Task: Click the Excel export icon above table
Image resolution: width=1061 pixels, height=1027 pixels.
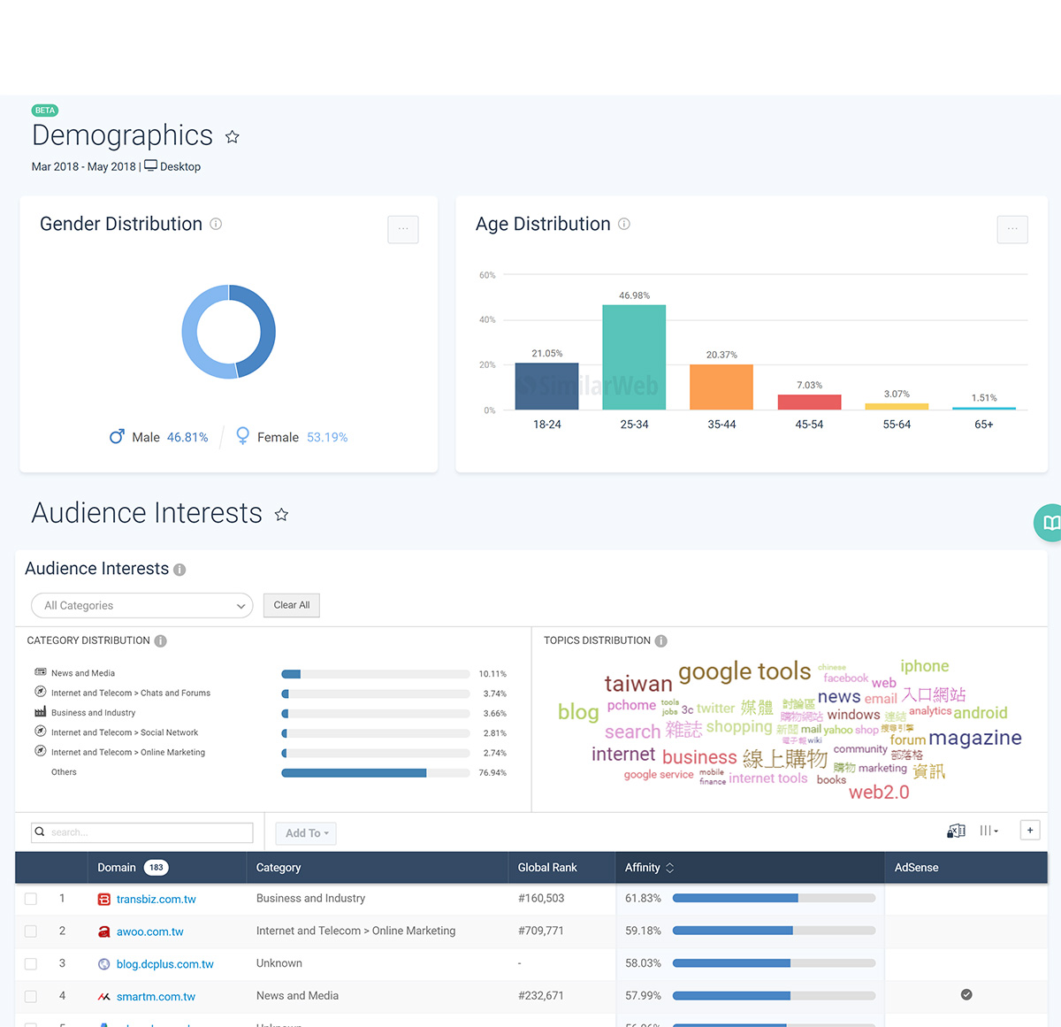Action: 956,831
